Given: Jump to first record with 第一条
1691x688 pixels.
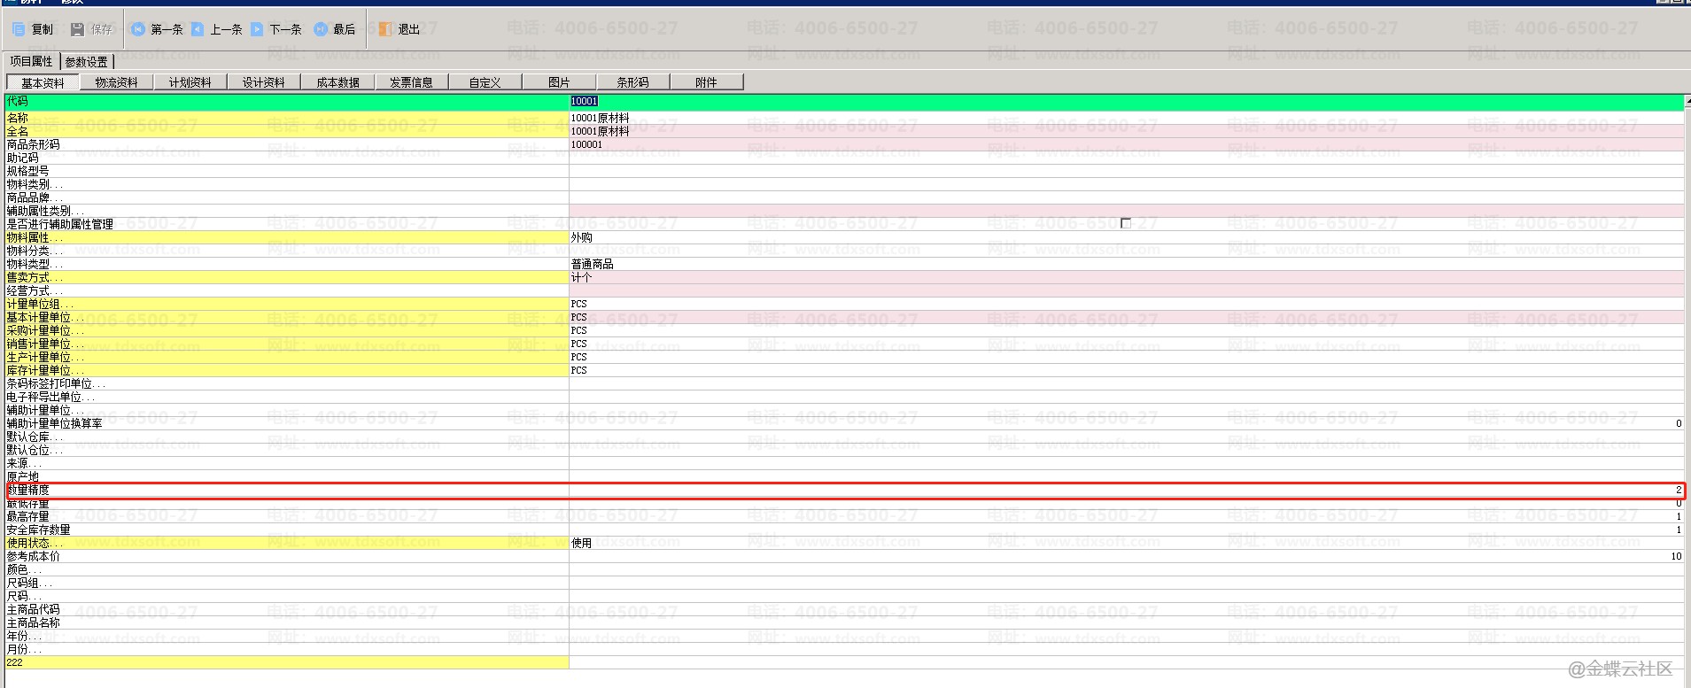Looking at the screenshot, I should (x=157, y=29).
